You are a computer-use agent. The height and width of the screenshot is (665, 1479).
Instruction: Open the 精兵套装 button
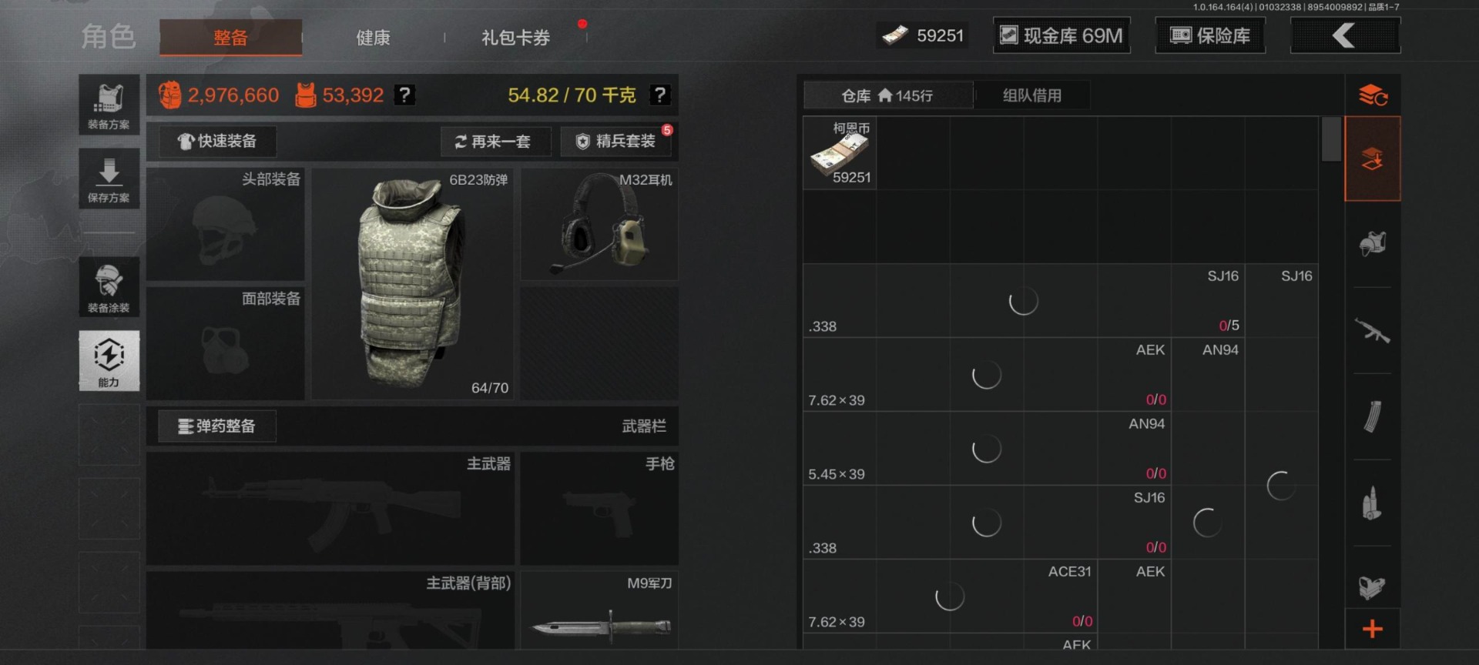click(x=617, y=142)
